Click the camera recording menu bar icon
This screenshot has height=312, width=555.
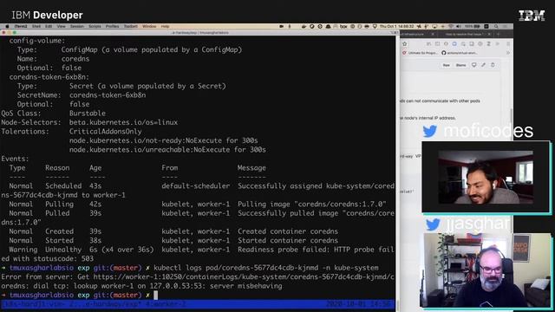point(281,26)
